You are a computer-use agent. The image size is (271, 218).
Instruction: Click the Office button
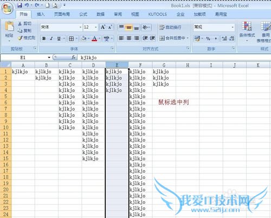point(8,9)
